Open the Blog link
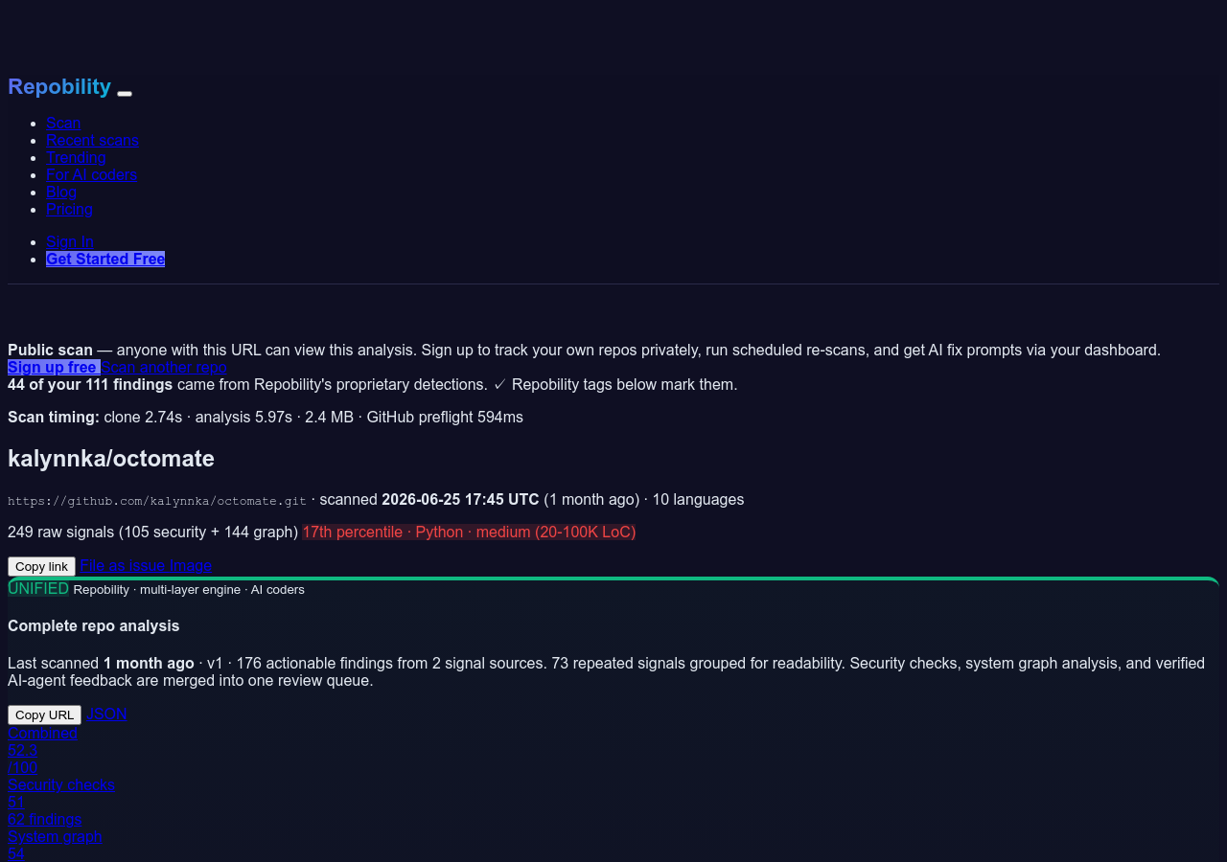1227x862 pixels. 61,192
